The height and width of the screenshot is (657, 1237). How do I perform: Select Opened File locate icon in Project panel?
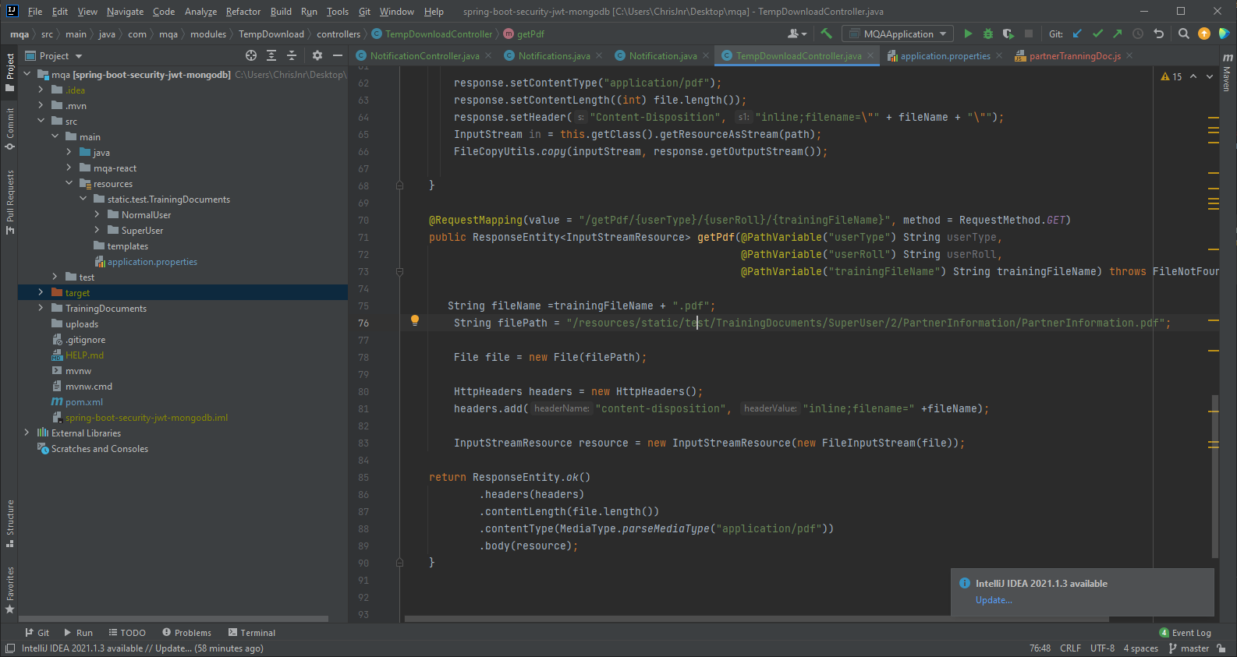251,55
